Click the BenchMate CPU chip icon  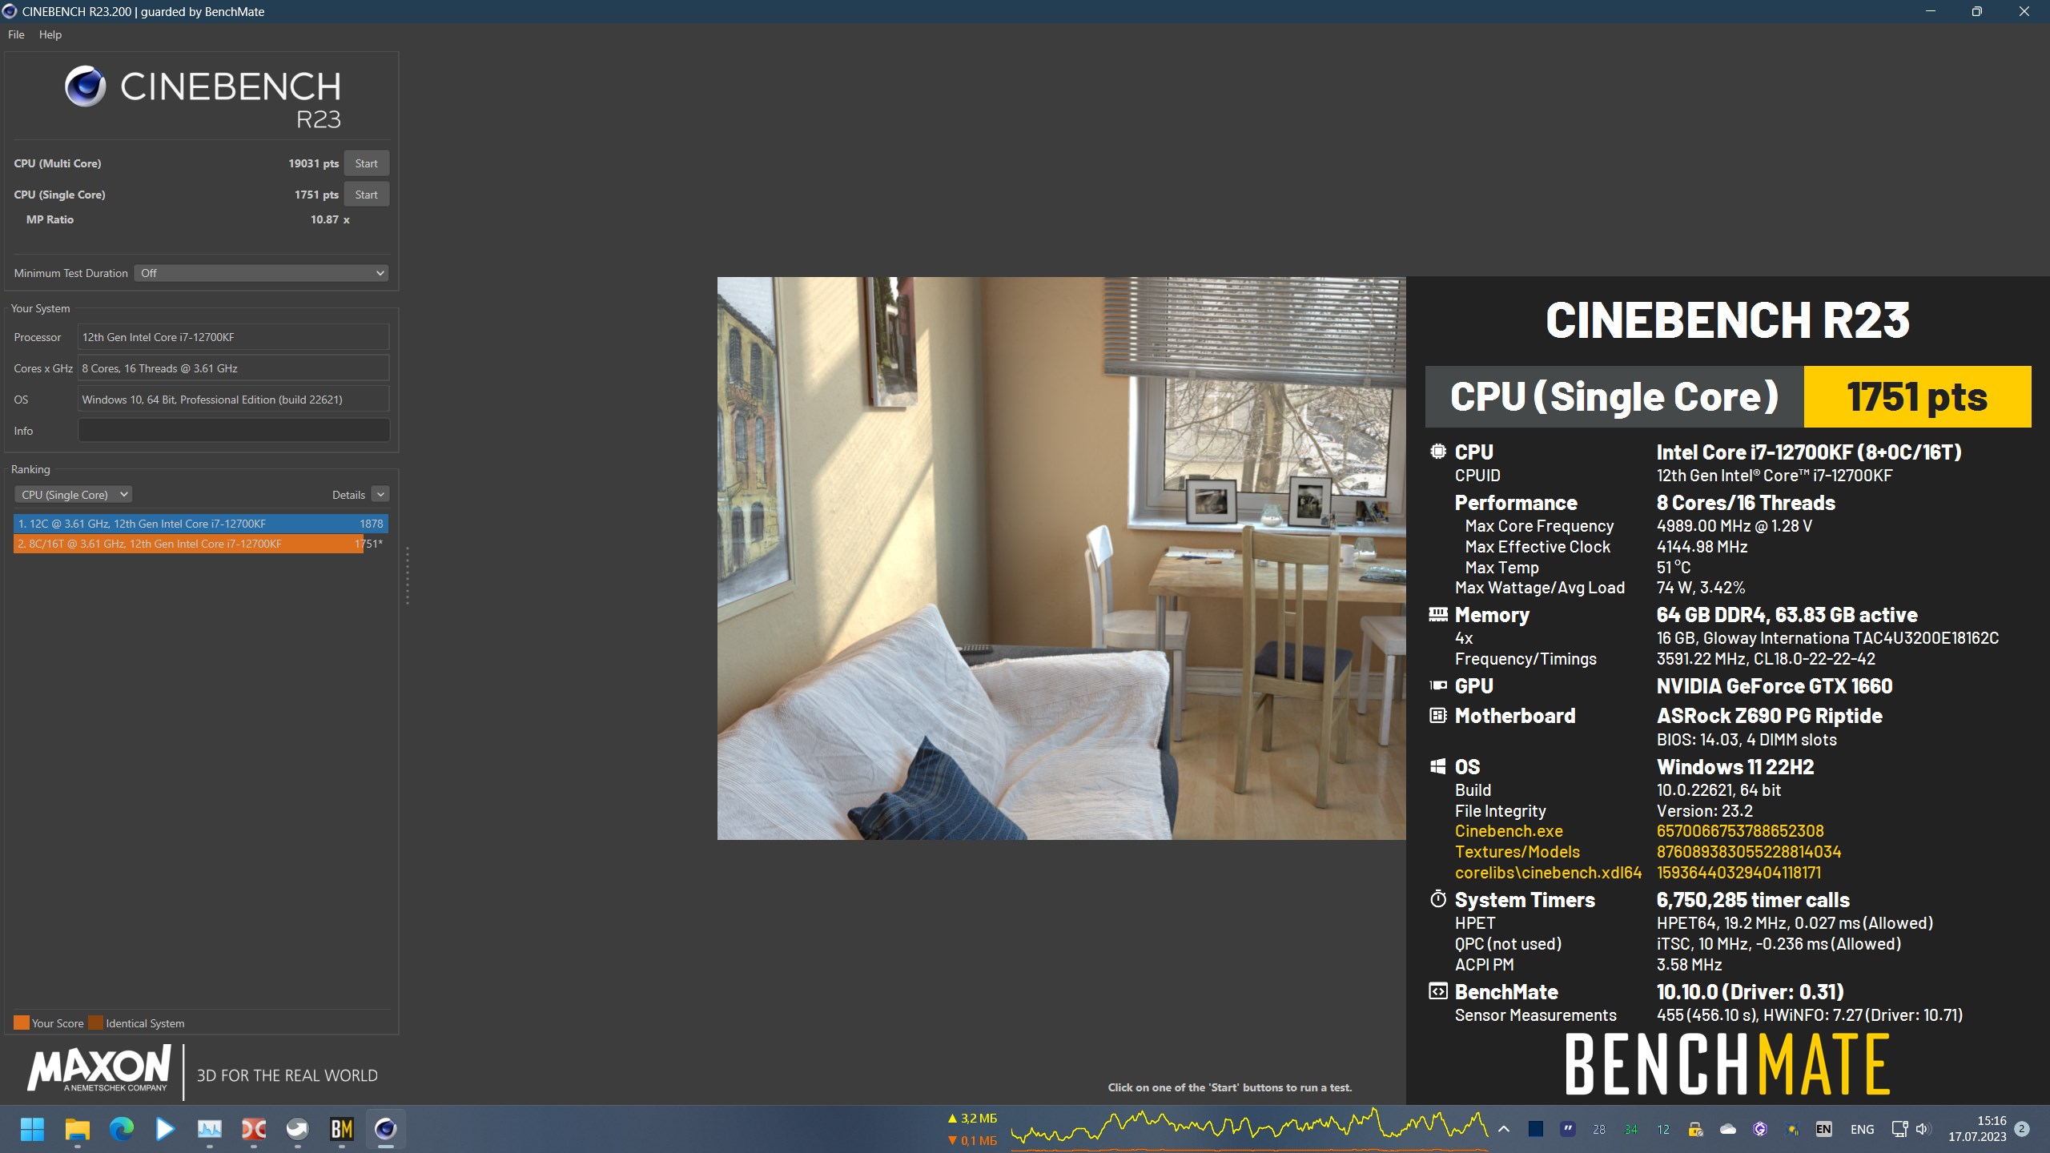tap(1438, 452)
